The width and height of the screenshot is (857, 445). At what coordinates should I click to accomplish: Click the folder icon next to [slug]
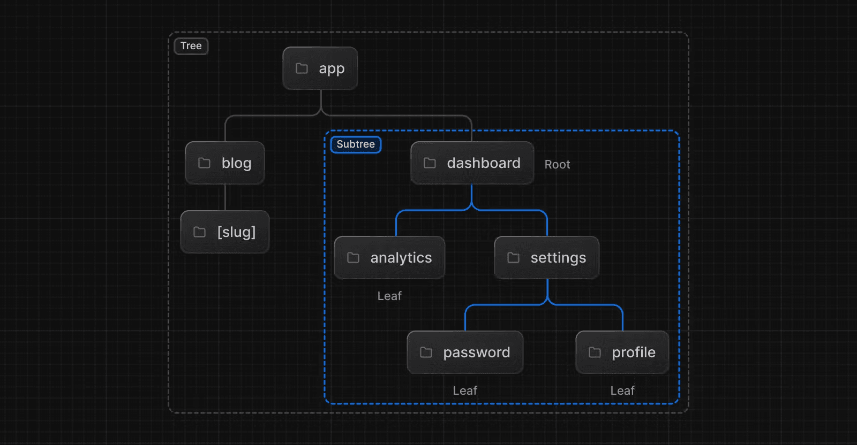tap(199, 232)
